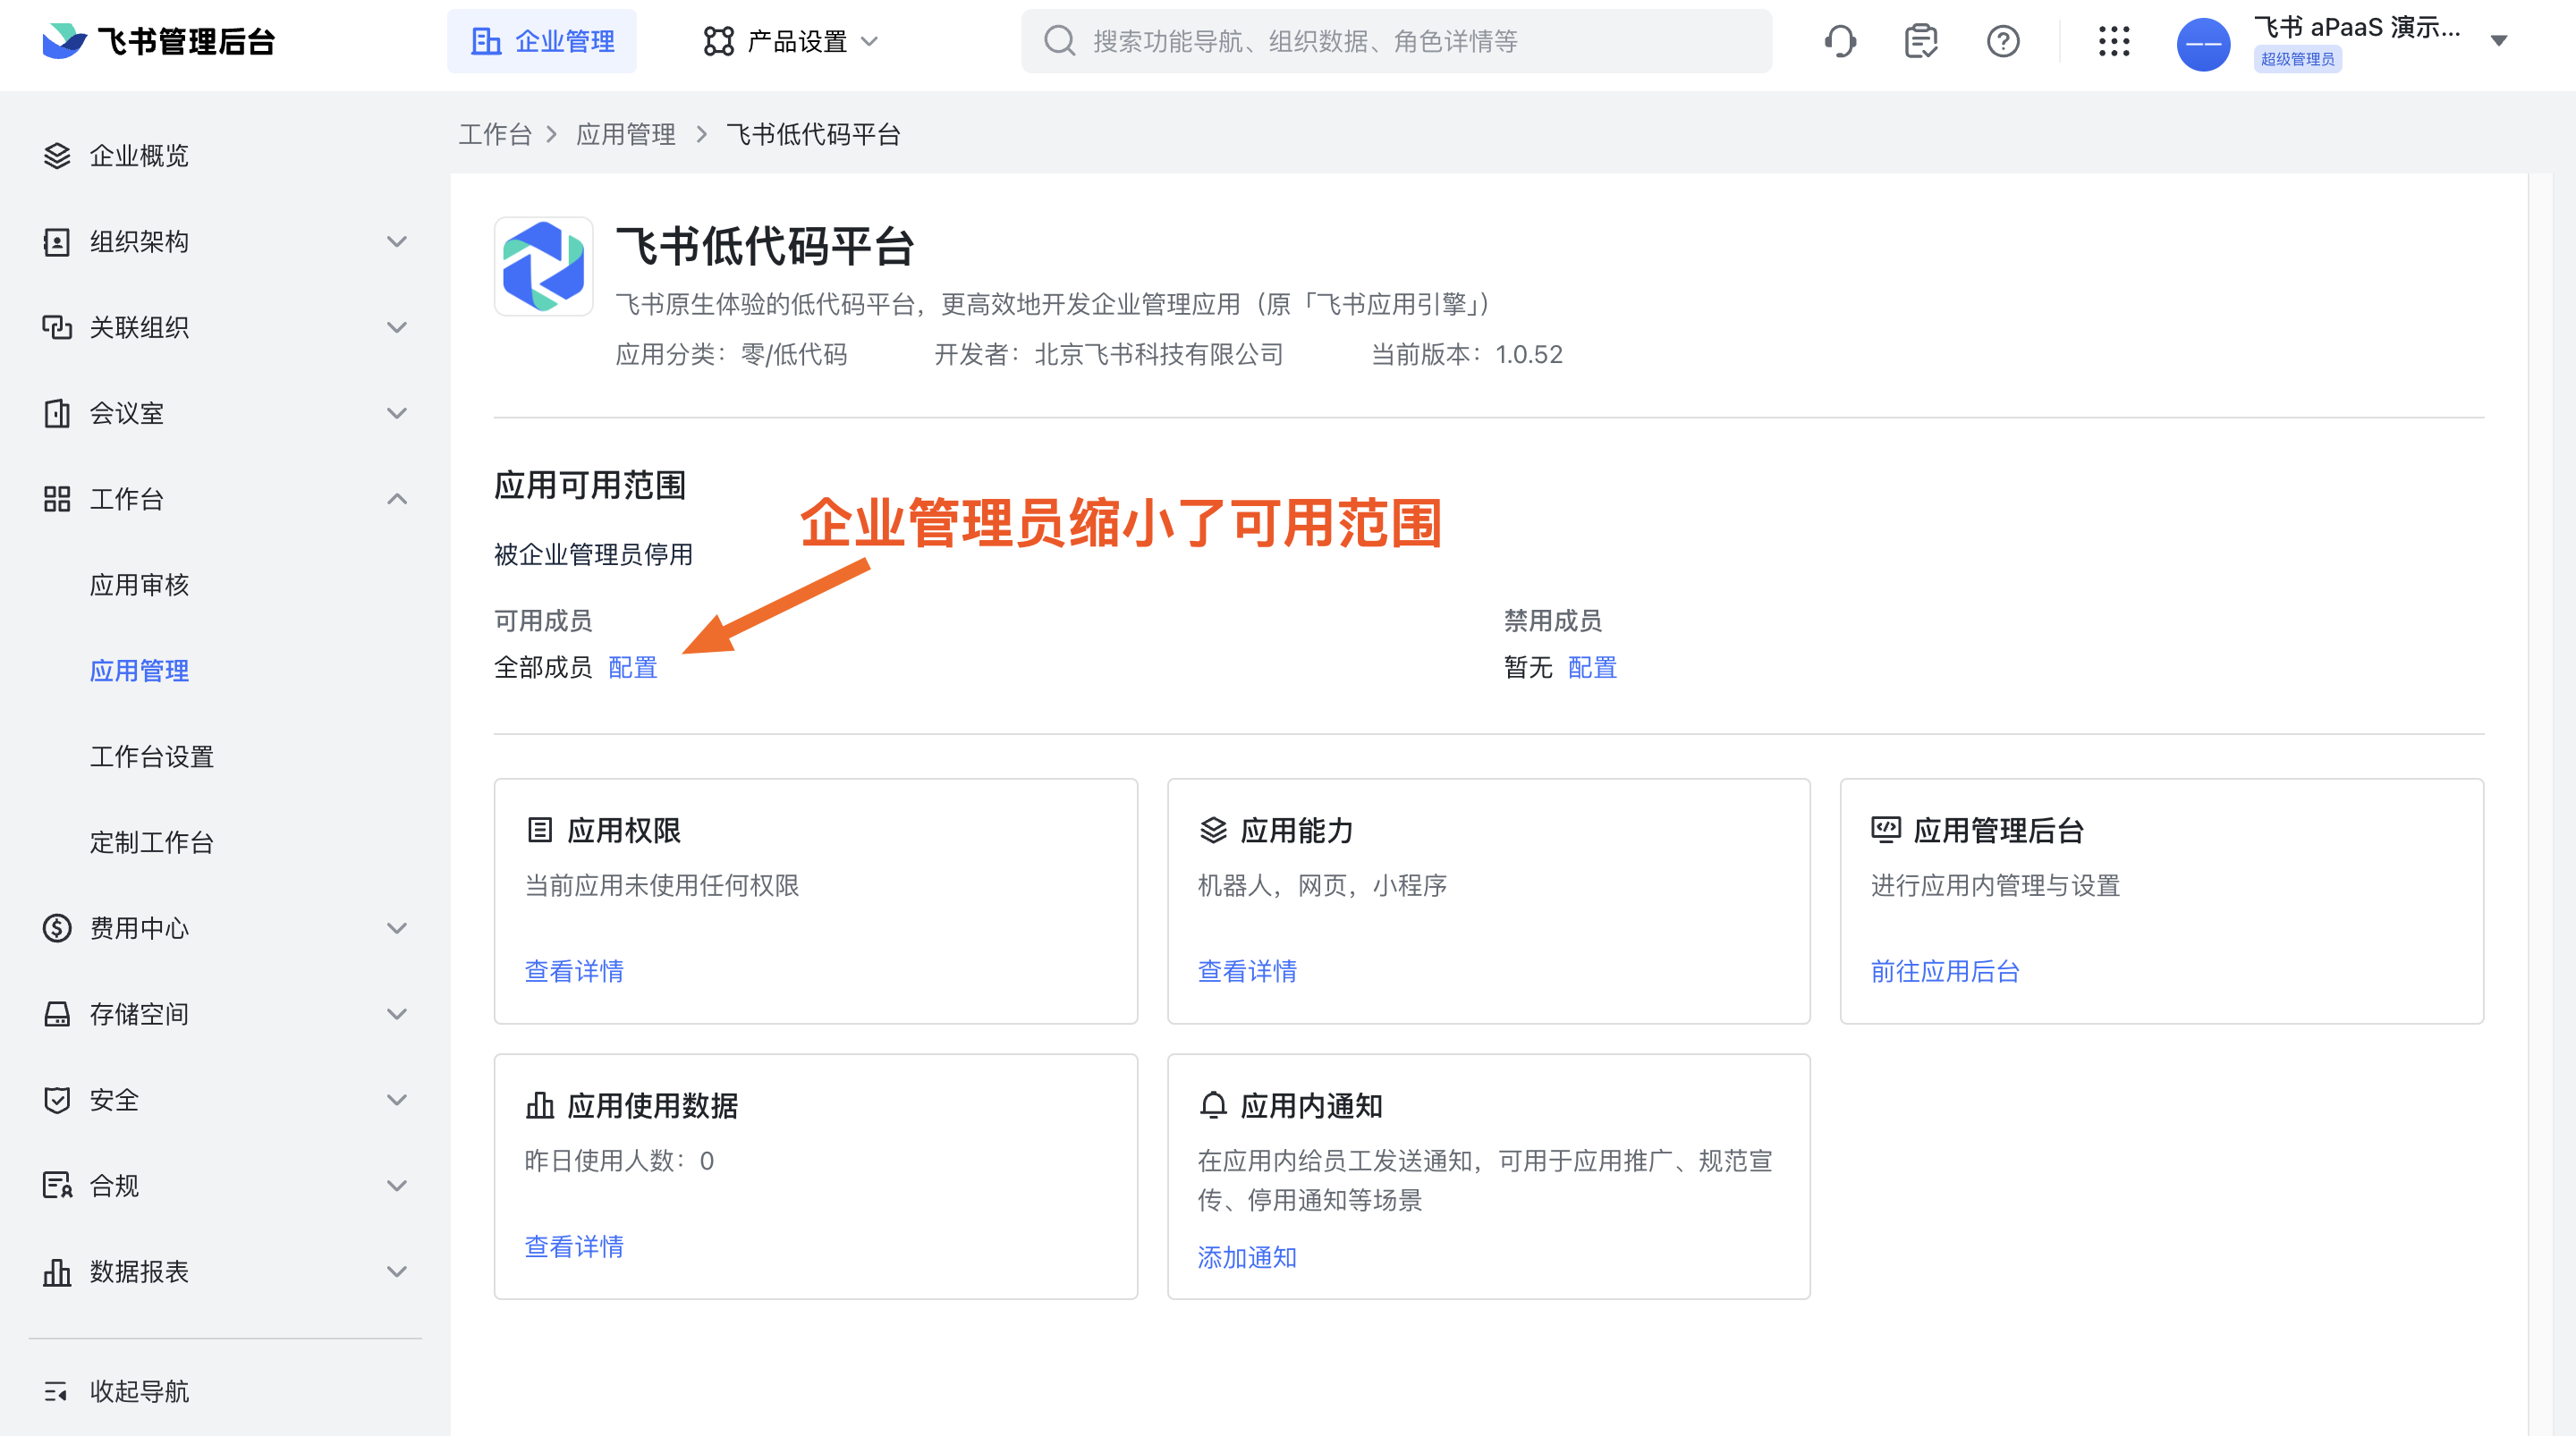The width and height of the screenshot is (2576, 1436).
Task: Click the 应用内通知 bell icon
Action: pyautogui.click(x=1213, y=1105)
